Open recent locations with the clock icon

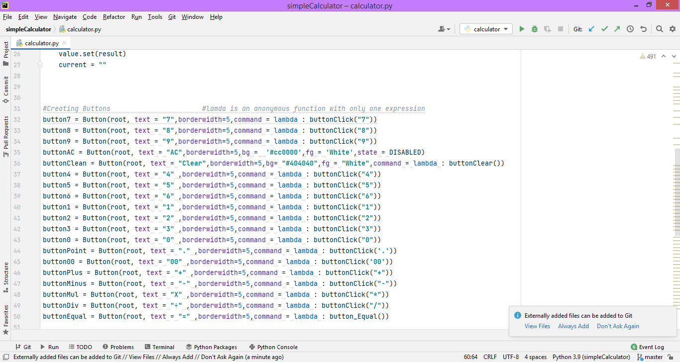[x=630, y=29]
